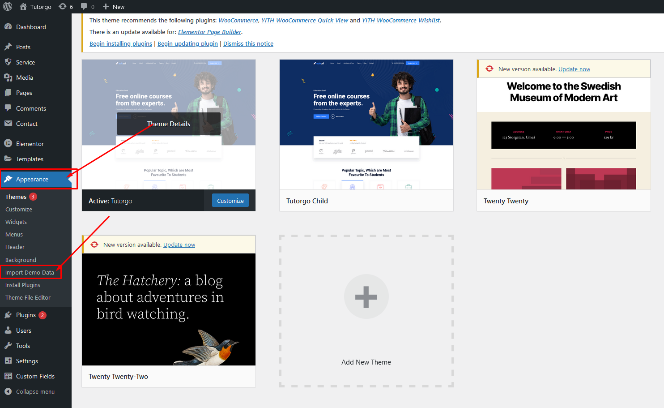664x408 pixels.
Task: Click the Pages icon in sidebar
Action: point(8,93)
